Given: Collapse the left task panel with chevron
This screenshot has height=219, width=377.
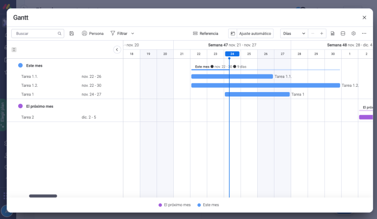Looking at the screenshot, I should click(117, 49).
